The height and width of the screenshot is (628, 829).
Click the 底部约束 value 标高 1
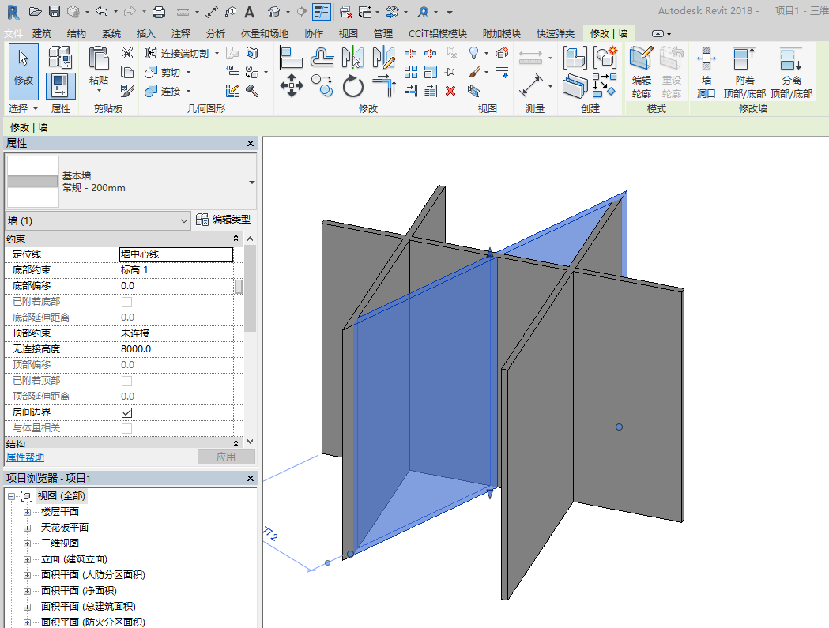176,270
